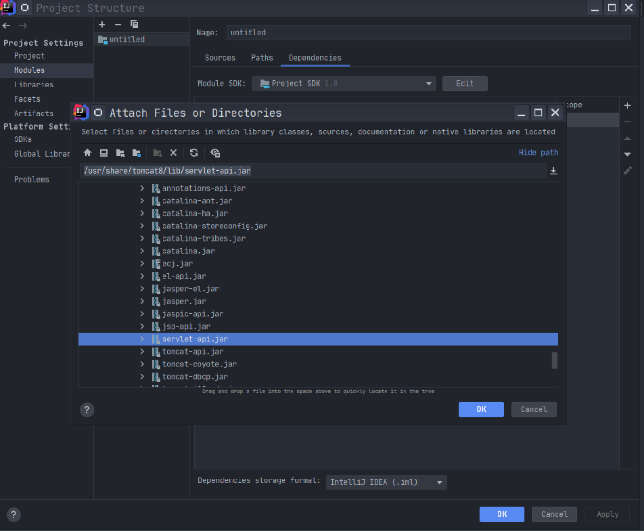Toggle show hidden files and directories

tap(215, 153)
